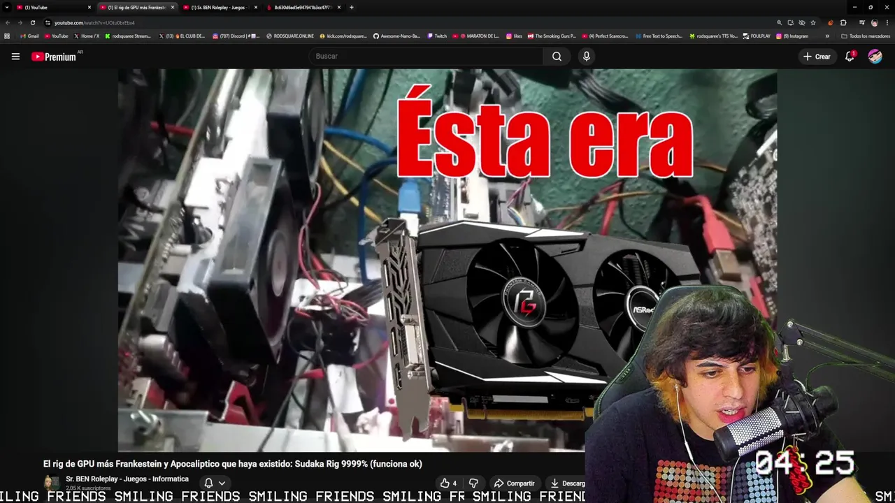Image resolution: width=895 pixels, height=503 pixels.
Task: Open Chrome three-dot menu
Action: (887, 22)
